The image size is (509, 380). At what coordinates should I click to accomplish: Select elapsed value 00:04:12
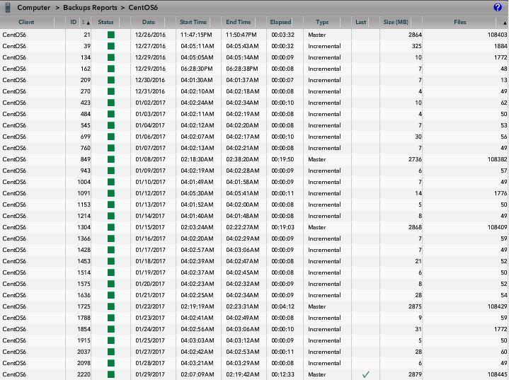(x=282, y=306)
